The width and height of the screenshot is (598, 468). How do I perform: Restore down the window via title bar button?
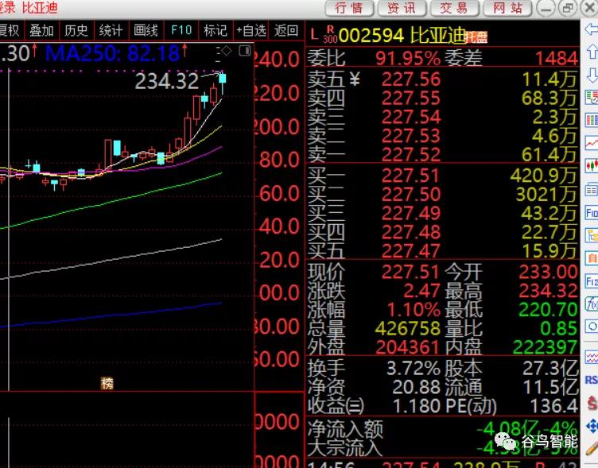568,8
